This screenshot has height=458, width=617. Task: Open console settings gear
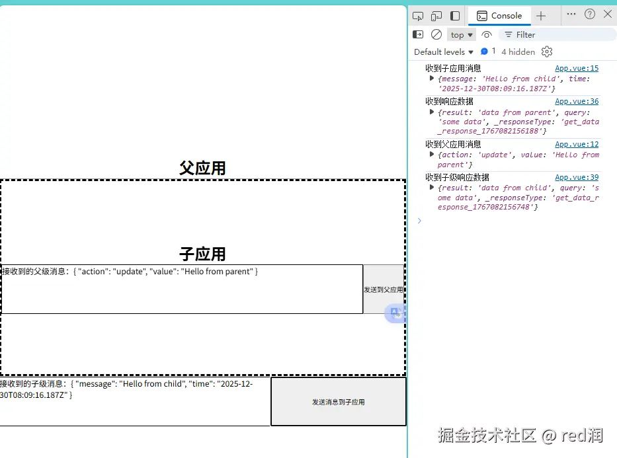[546, 52]
